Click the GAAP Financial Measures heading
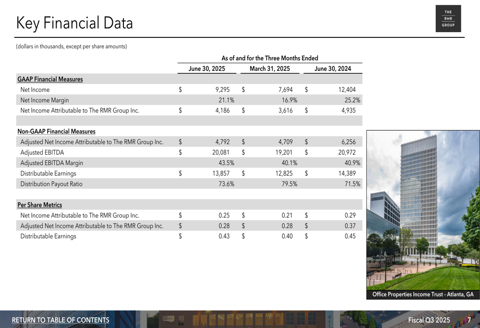Viewport: 480px width, 328px height. (50, 79)
